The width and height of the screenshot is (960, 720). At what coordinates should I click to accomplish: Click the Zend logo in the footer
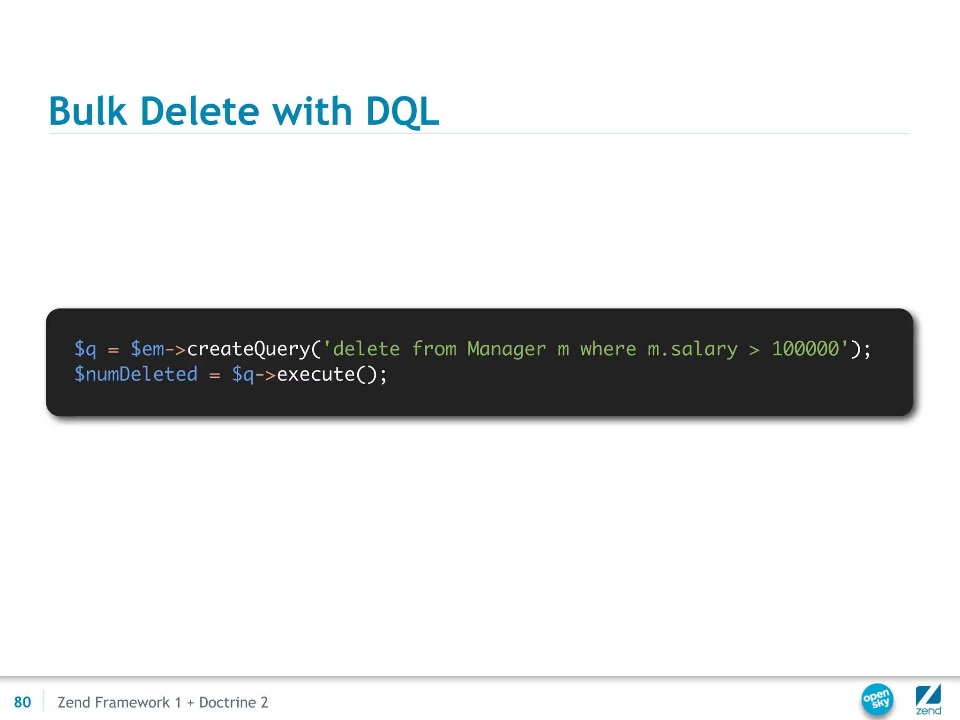[928, 699]
